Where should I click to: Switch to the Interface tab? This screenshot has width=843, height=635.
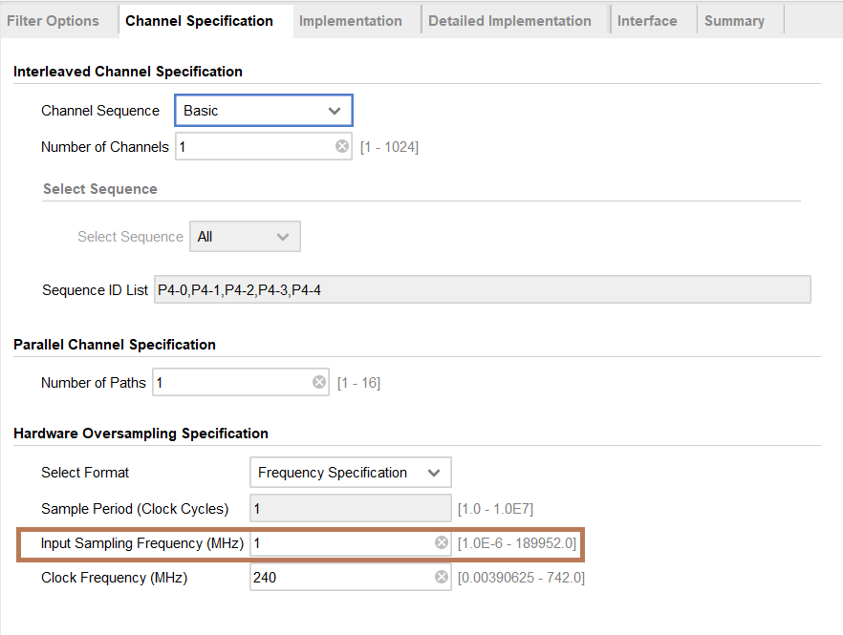(647, 21)
